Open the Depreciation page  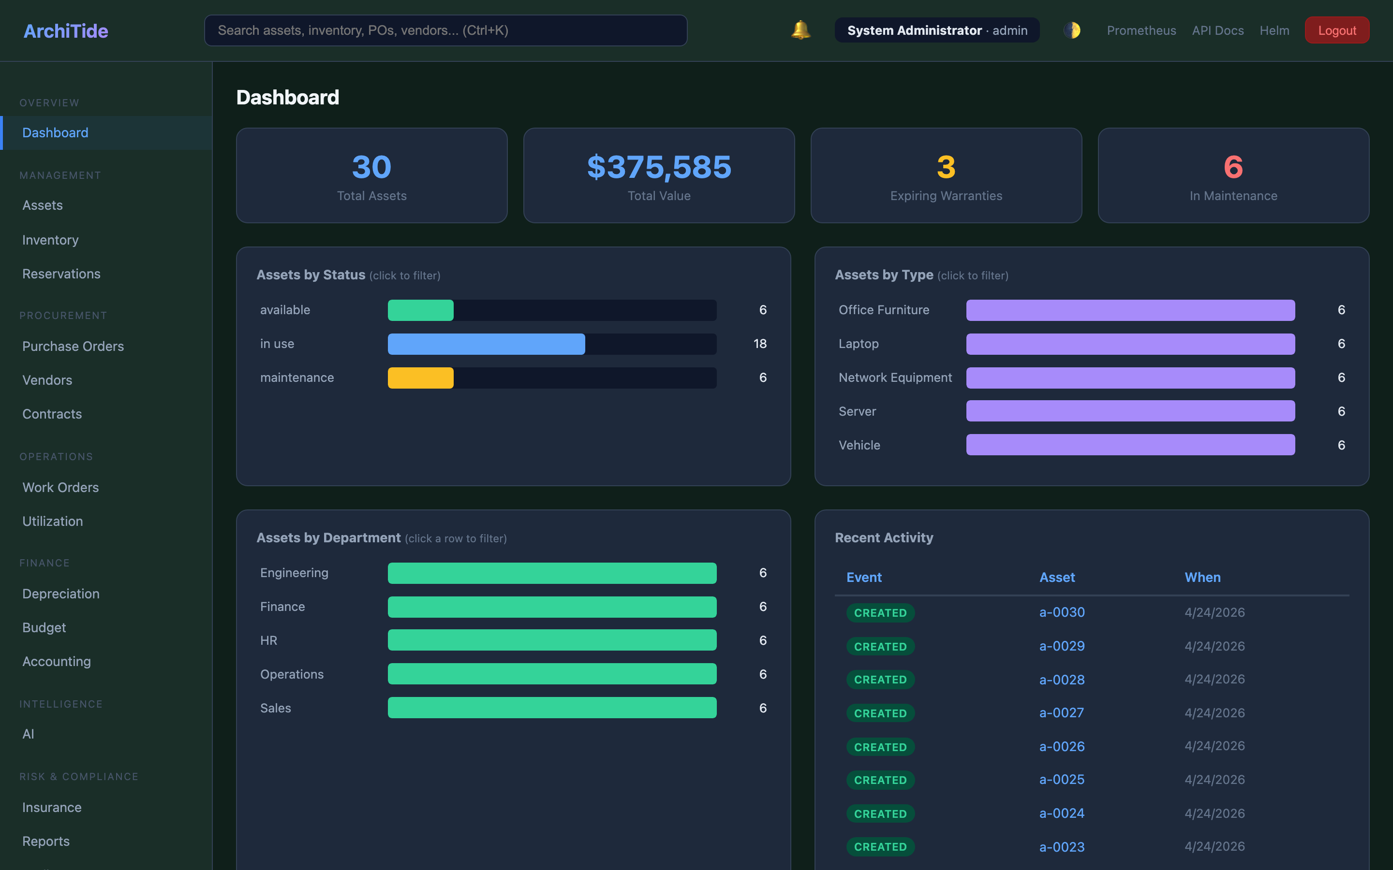pyautogui.click(x=60, y=593)
